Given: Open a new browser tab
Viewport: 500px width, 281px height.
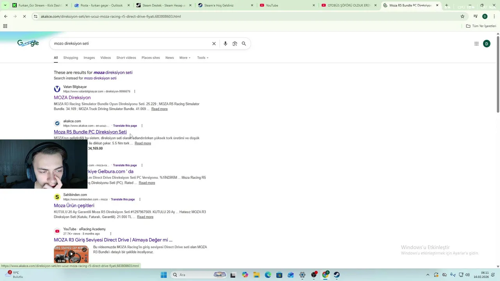Looking at the screenshot, I should pos(446,5).
